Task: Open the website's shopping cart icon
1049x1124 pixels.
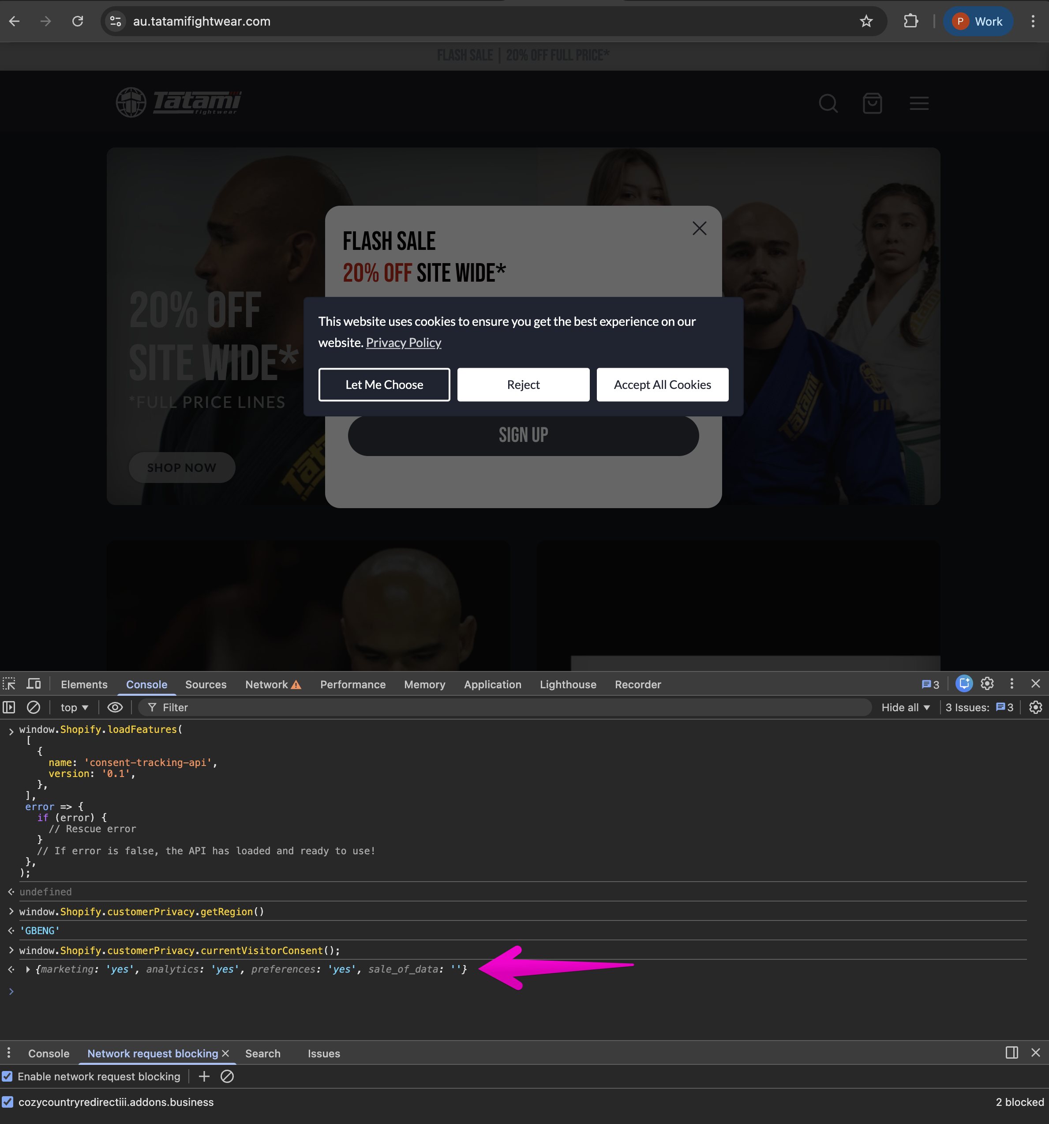Action: pyautogui.click(x=872, y=103)
